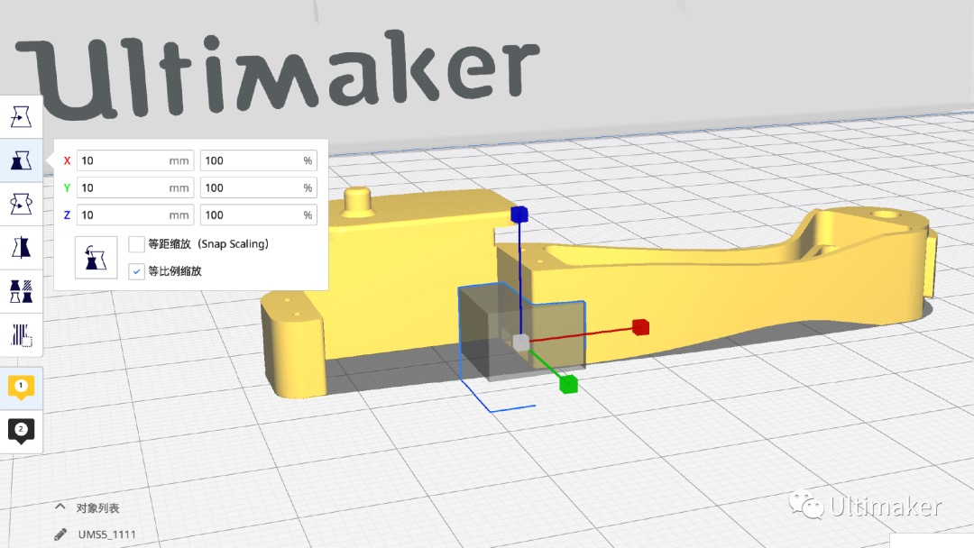Select the Scale tool in left toolbar
974x548 pixels.
pyautogui.click(x=21, y=160)
